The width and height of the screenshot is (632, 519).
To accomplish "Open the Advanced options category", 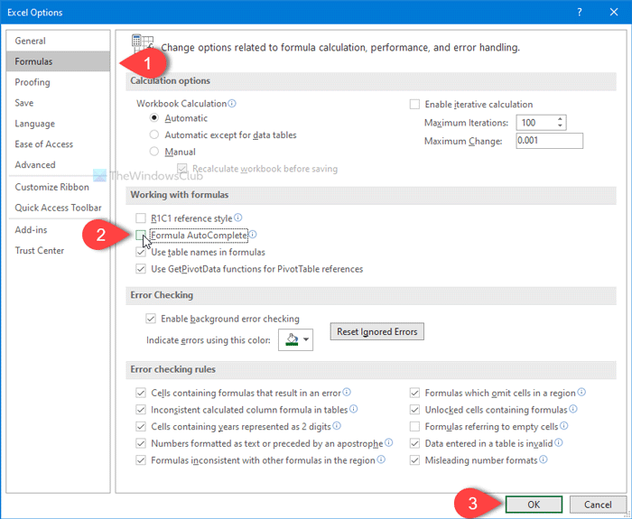I will pyautogui.click(x=58, y=164).
